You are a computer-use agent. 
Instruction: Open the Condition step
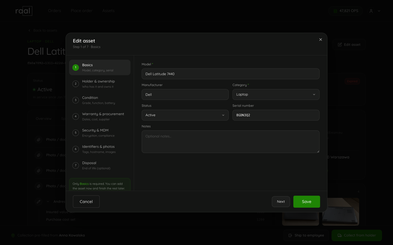[x=100, y=100]
